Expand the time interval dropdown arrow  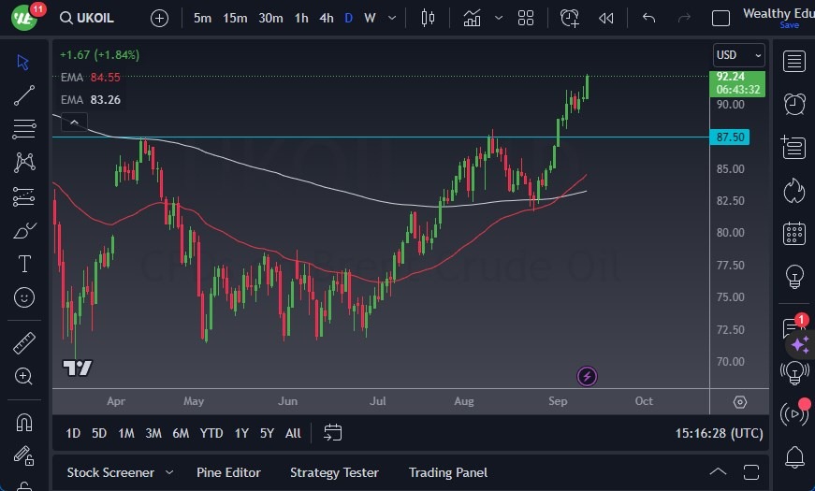391,18
